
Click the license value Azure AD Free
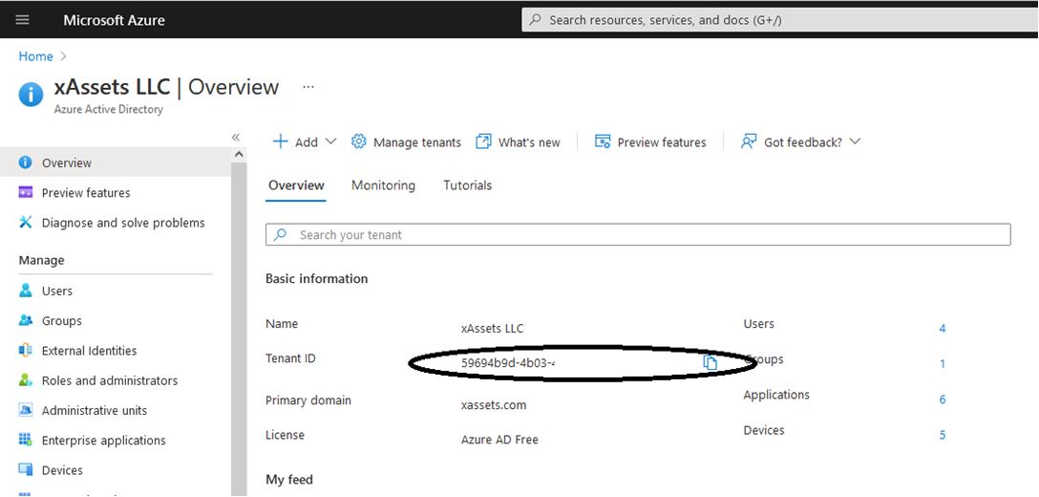(x=499, y=440)
